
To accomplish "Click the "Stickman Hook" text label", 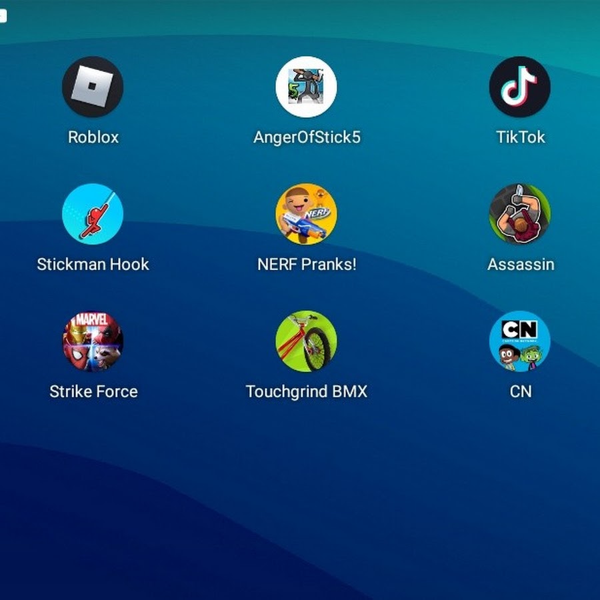I will point(93,264).
